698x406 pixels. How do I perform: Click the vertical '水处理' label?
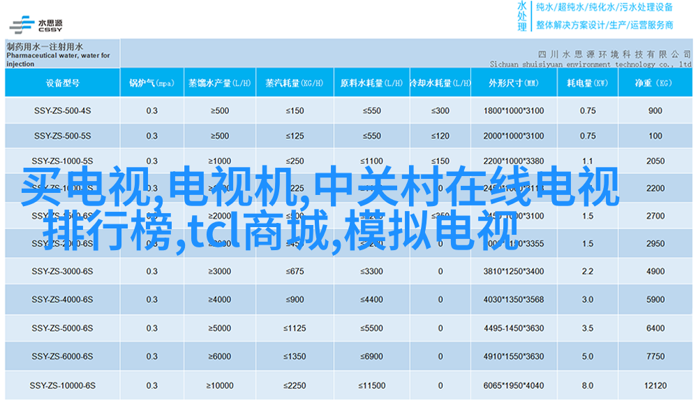pos(522,17)
